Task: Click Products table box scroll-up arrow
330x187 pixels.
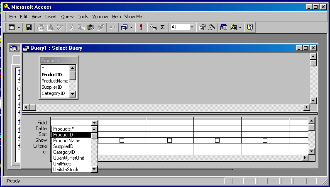Action: pos(72,68)
